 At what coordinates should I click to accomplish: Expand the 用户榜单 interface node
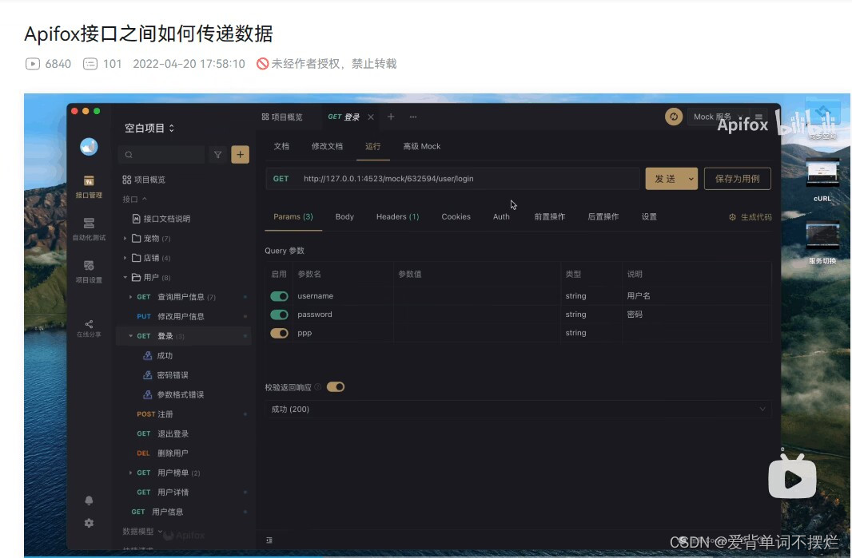(x=130, y=473)
